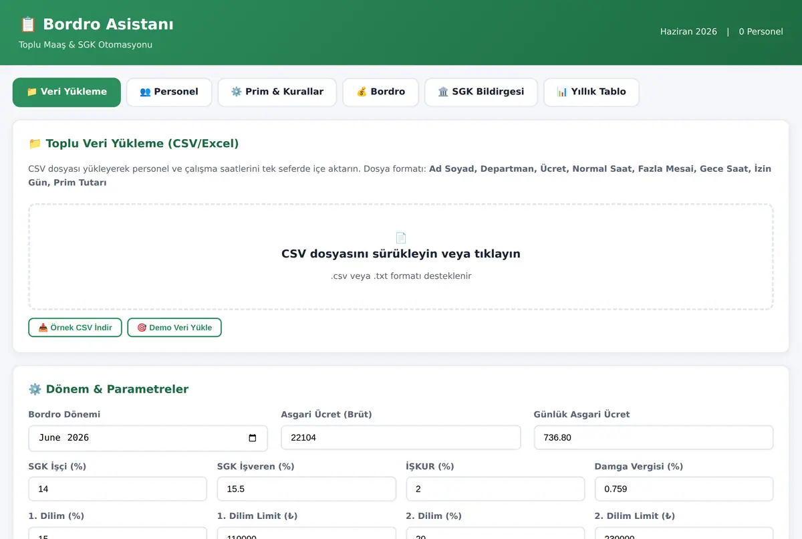The image size is (802, 539).
Task: Select the Bordro tab
Action: (x=381, y=92)
